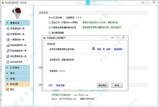Image resolution: width=159 pixels, height=107 pixels.
Task: Click the user profile icon in dialog
Action: coord(93,49)
